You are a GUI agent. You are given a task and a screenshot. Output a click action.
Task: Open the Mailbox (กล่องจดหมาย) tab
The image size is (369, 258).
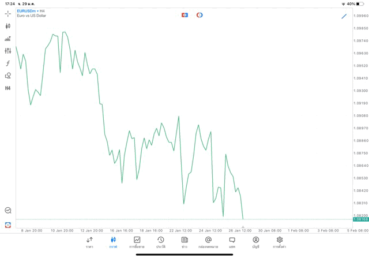click(x=208, y=242)
